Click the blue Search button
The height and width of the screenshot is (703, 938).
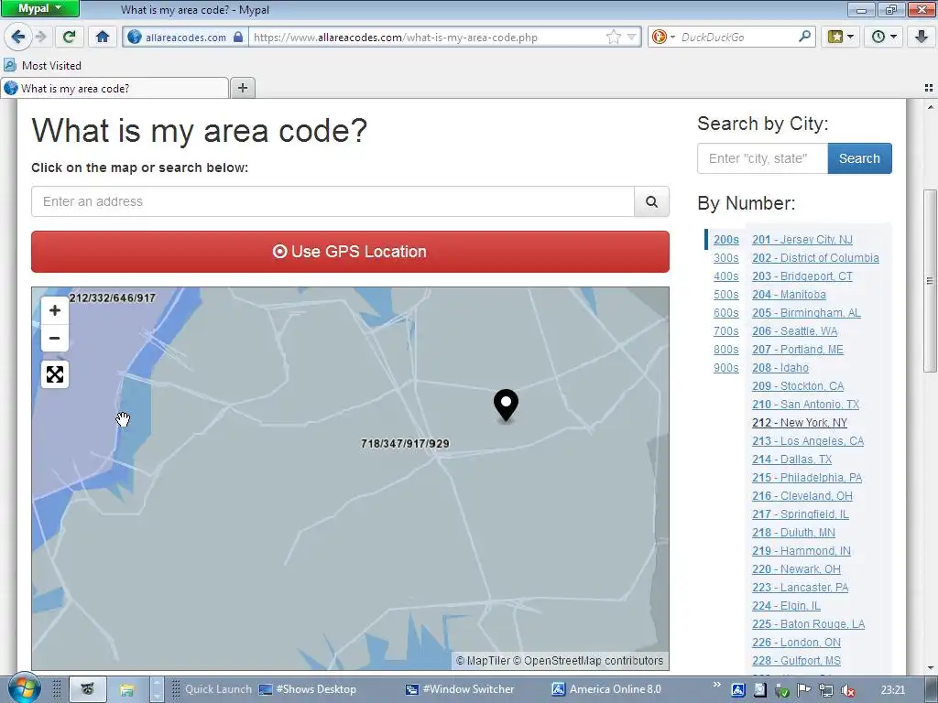859,158
